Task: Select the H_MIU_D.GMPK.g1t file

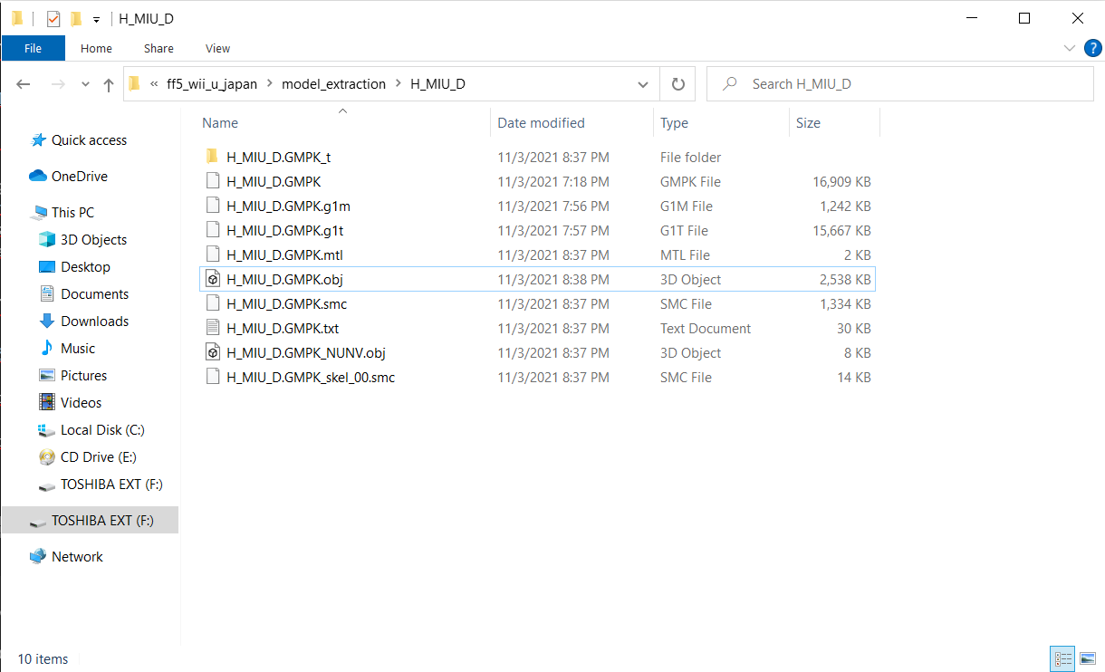Action: point(285,231)
